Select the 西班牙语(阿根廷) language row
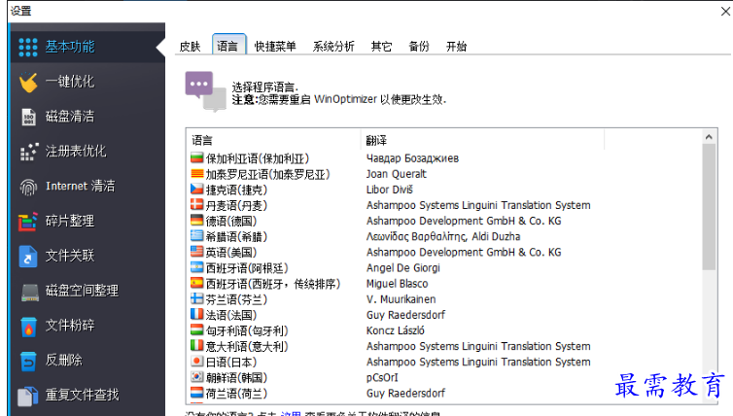 [x=444, y=268]
